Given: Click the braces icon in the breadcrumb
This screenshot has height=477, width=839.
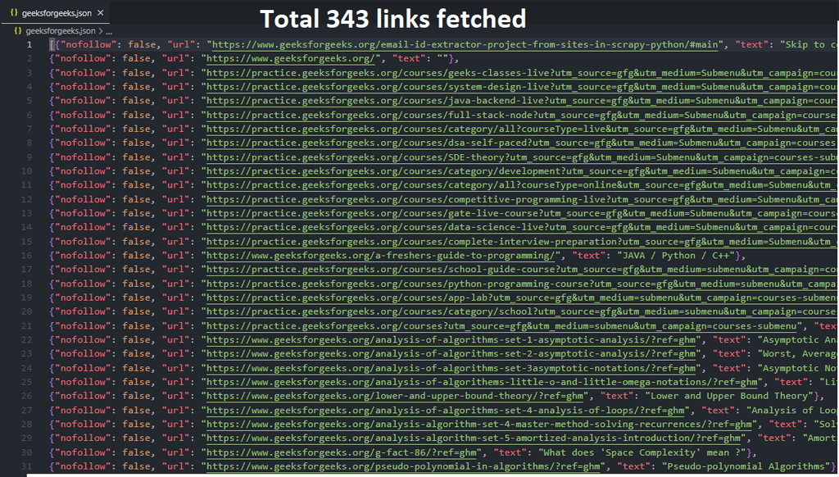Looking at the screenshot, I should (18, 30).
